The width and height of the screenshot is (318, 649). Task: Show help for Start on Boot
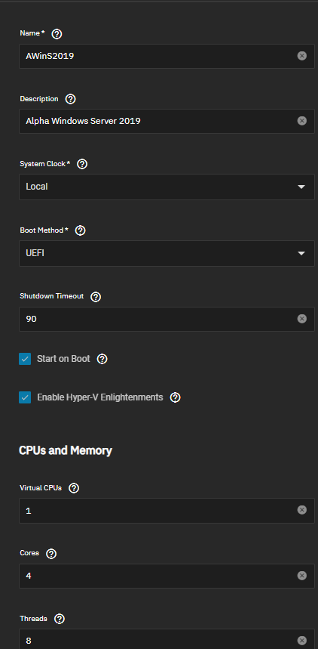[x=102, y=359]
